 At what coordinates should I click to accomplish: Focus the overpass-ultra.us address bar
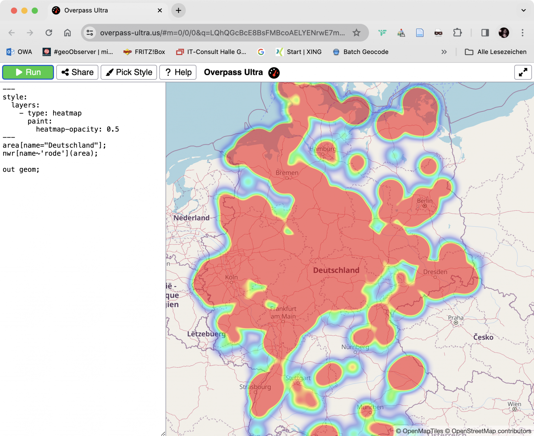[x=222, y=33]
